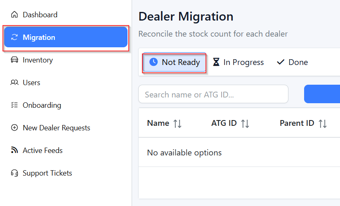Click the Dashboard home icon
The image size is (340, 206).
coord(14,15)
